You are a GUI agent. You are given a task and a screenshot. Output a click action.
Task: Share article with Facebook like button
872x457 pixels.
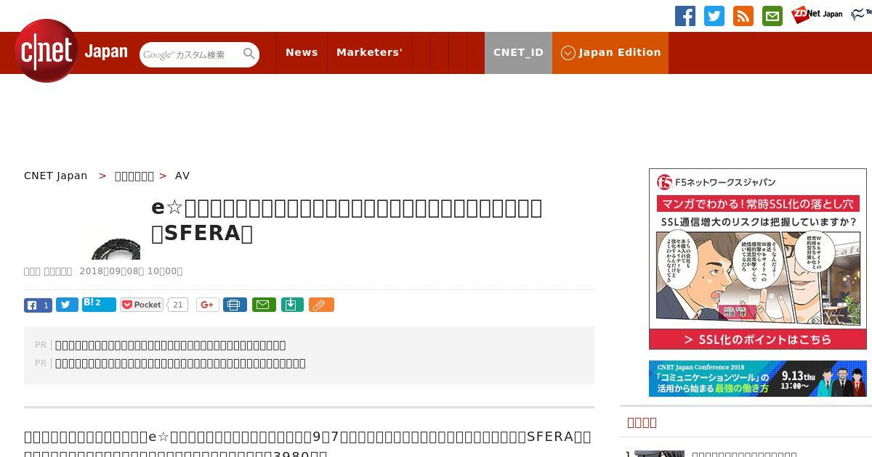pos(38,305)
